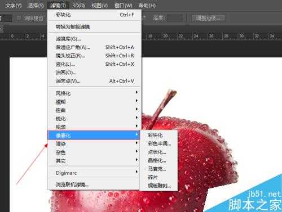This screenshot has width=282, height=212.
Task: Select 晶格化... crystallize filter
Action: click(x=158, y=160)
